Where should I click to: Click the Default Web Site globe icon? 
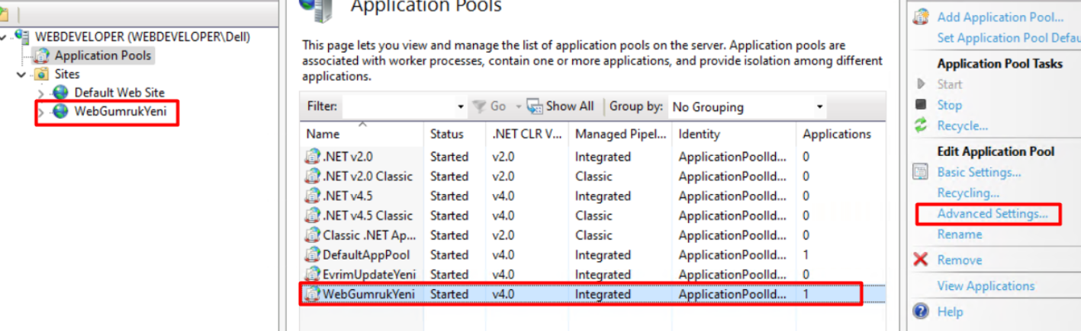60,93
